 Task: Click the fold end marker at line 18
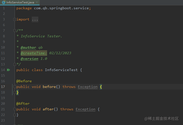coord(15,92)
